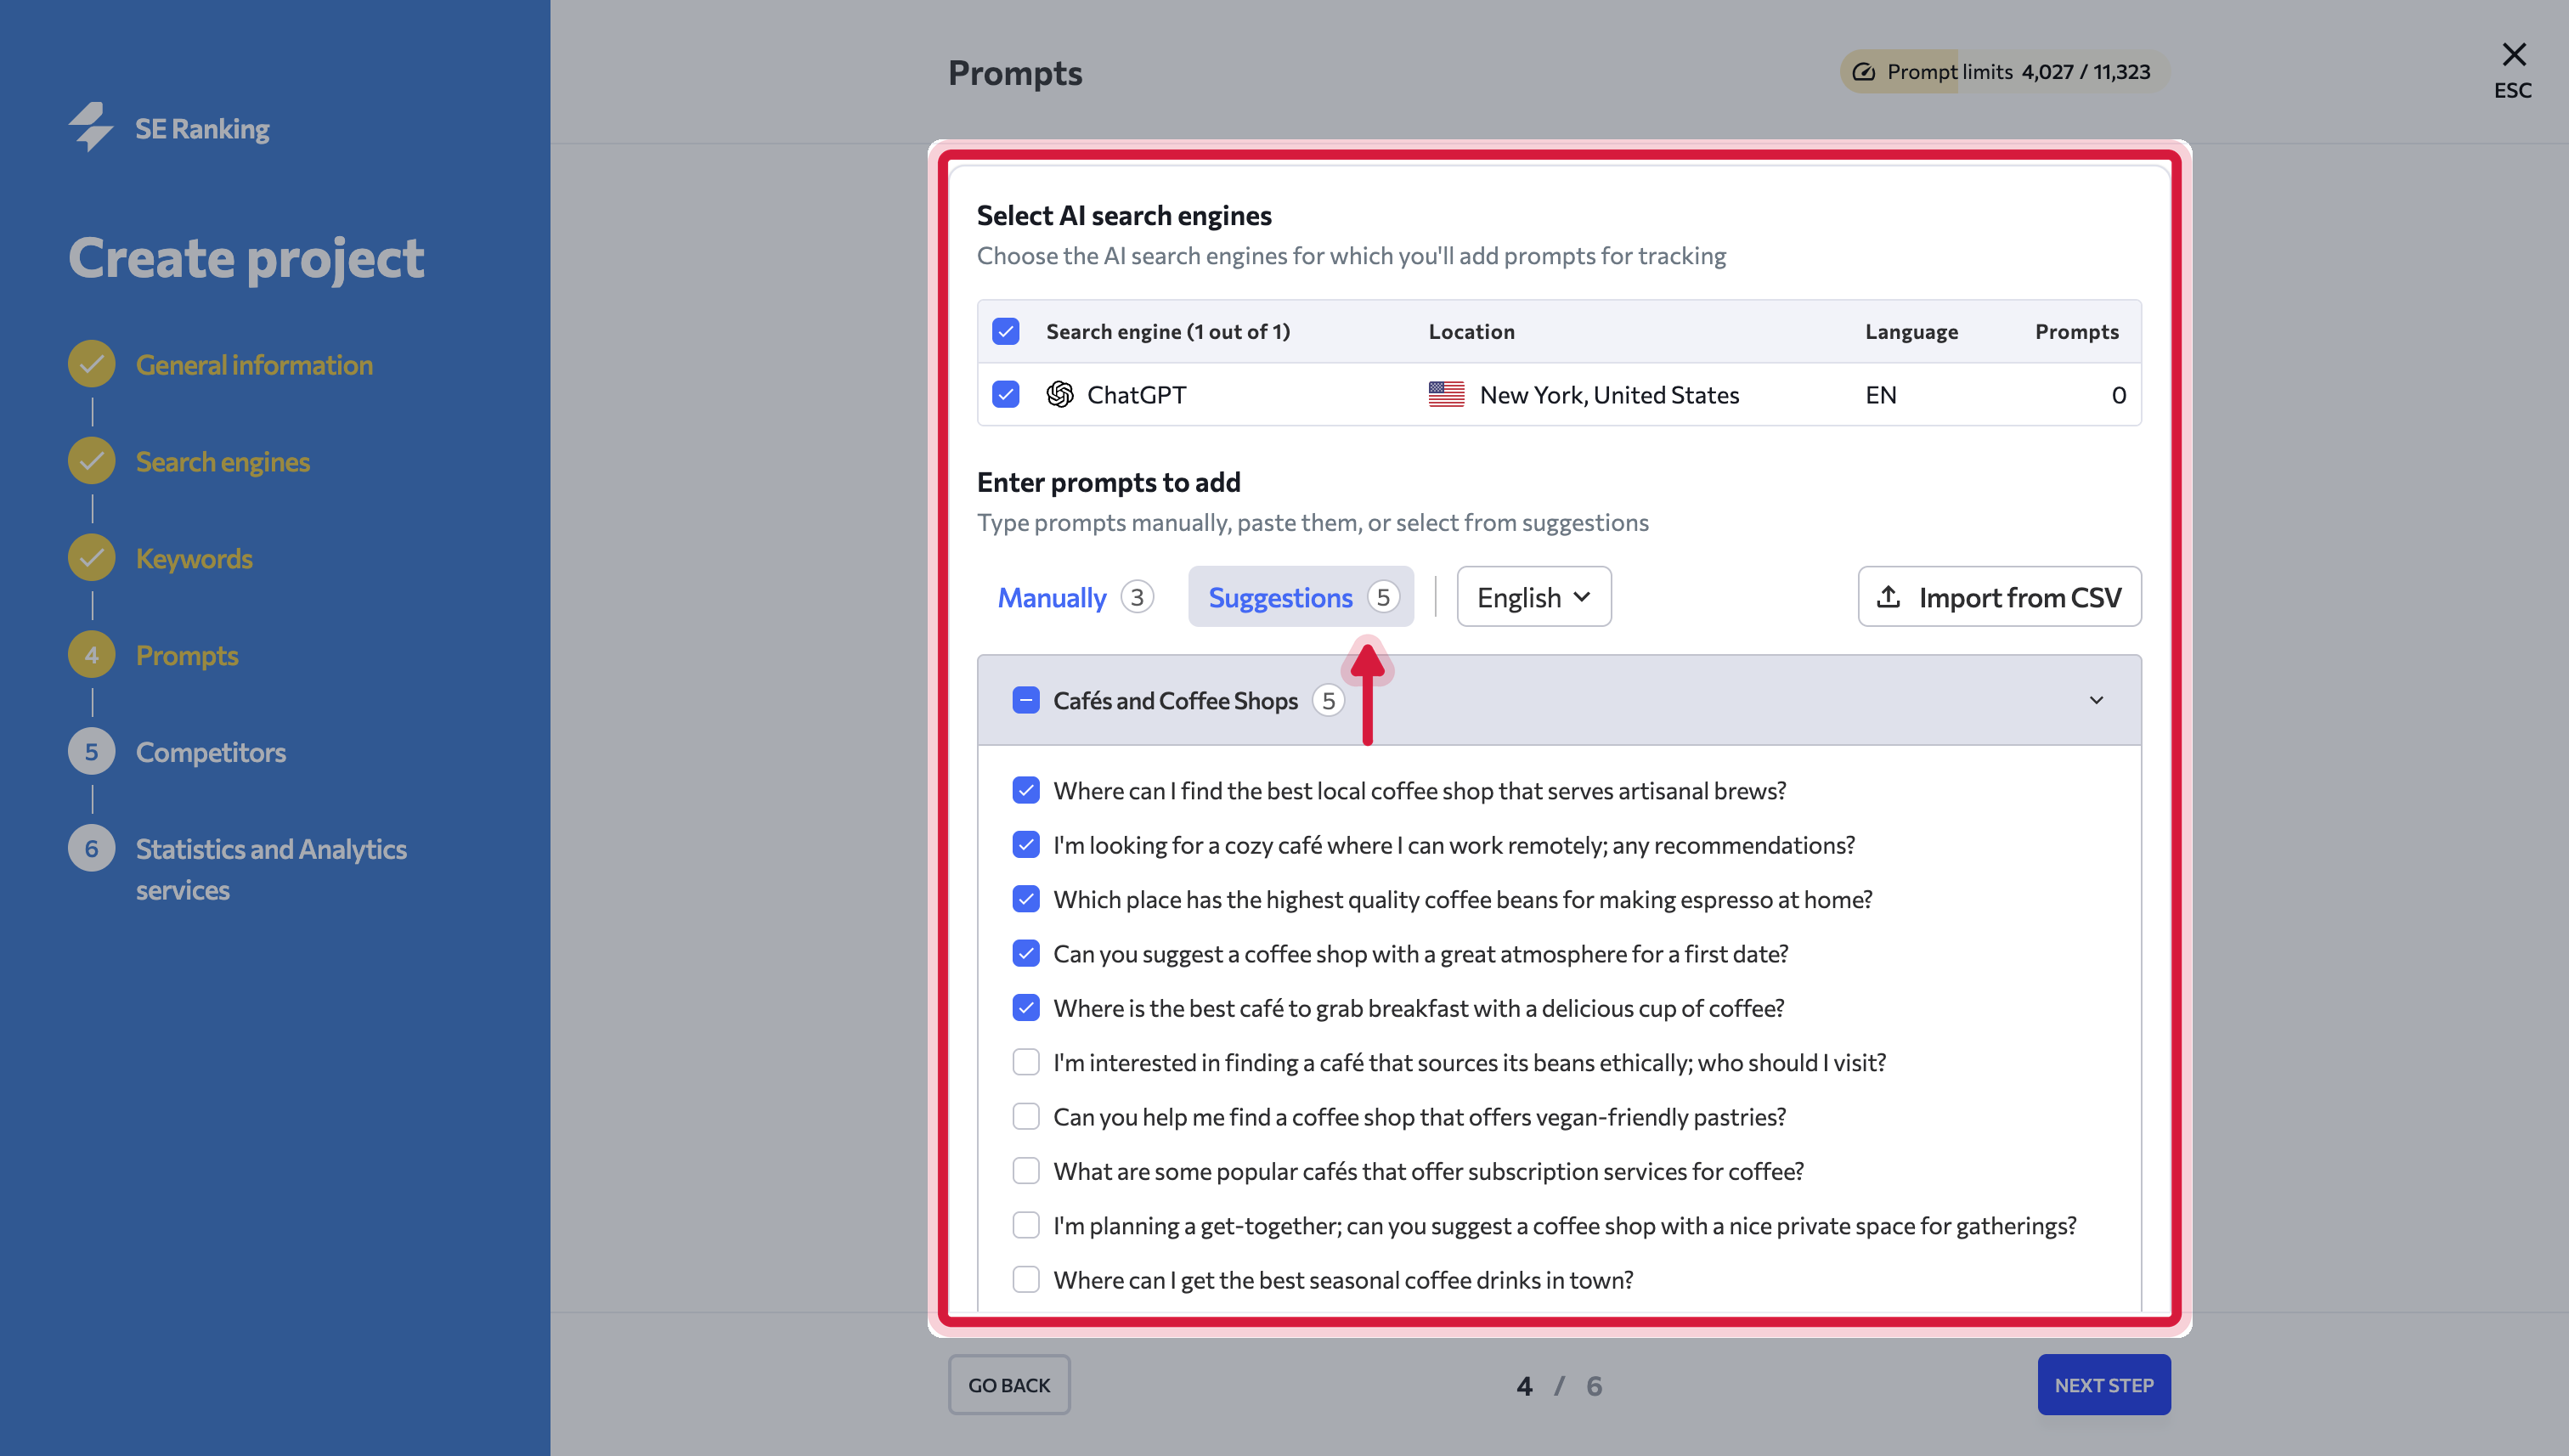Click the ChatGPT engine name
Image resolution: width=2569 pixels, height=1456 pixels.
(x=1137, y=395)
